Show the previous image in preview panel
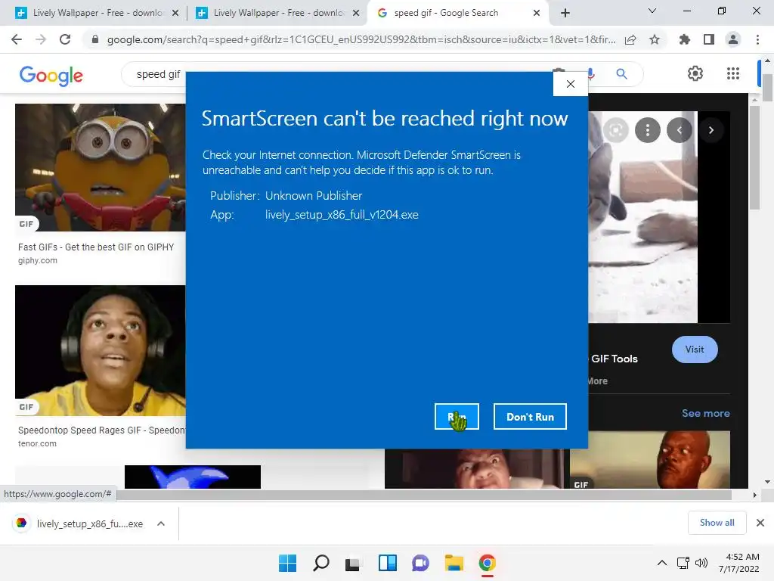The image size is (774, 581). [x=680, y=130]
